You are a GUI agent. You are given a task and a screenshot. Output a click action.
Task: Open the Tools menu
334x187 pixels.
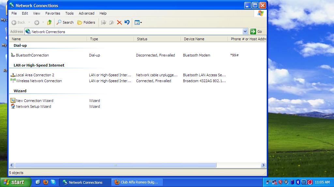click(69, 13)
